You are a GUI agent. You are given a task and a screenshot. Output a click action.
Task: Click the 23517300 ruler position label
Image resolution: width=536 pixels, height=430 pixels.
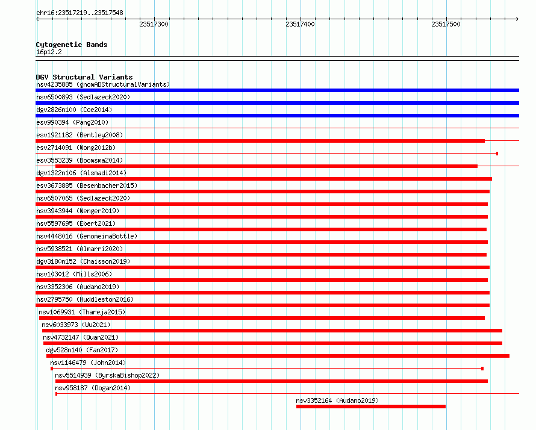(x=154, y=24)
